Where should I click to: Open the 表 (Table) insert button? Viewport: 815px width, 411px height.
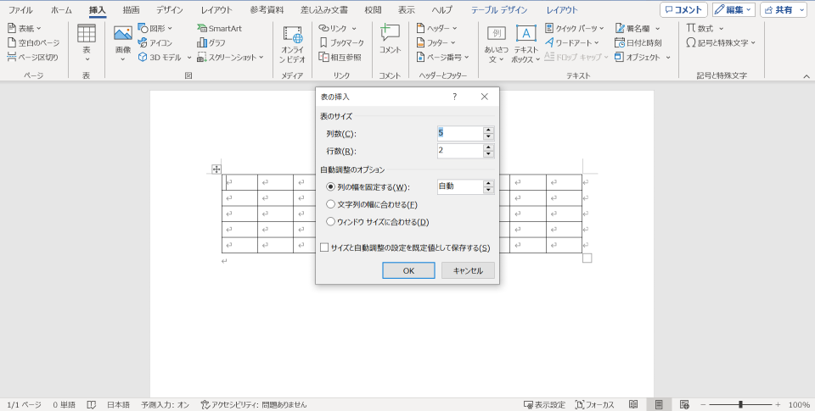tap(87, 43)
